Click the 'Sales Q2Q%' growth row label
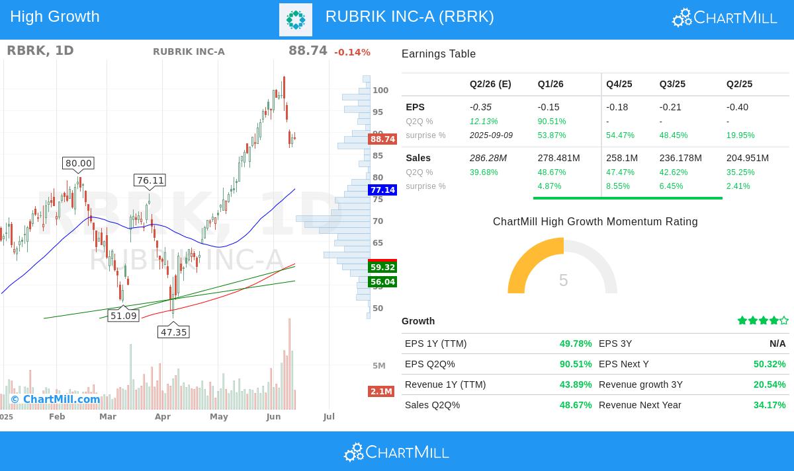Image resolution: width=794 pixels, height=471 pixels. click(x=432, y=405)
